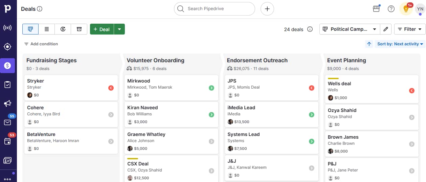The height and width of the screenshot is (182, 426).
Task: Click the green activity icon on Mirkwood
Action: [211, 88]
